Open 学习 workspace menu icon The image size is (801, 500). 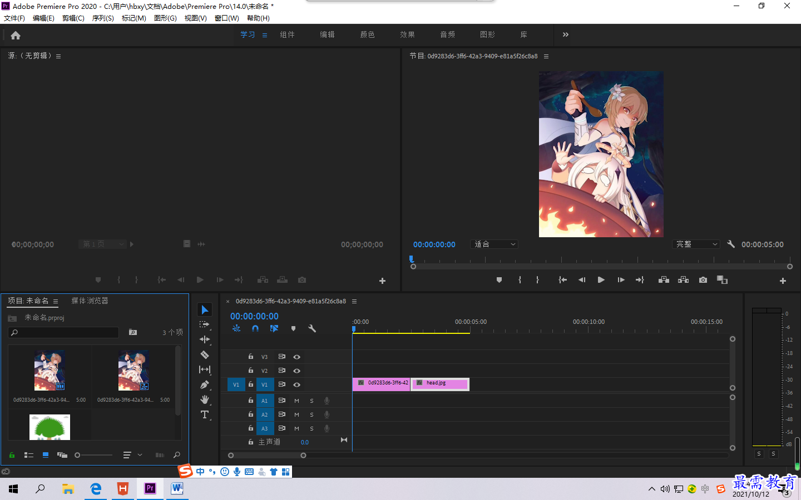tap(265, 35)
